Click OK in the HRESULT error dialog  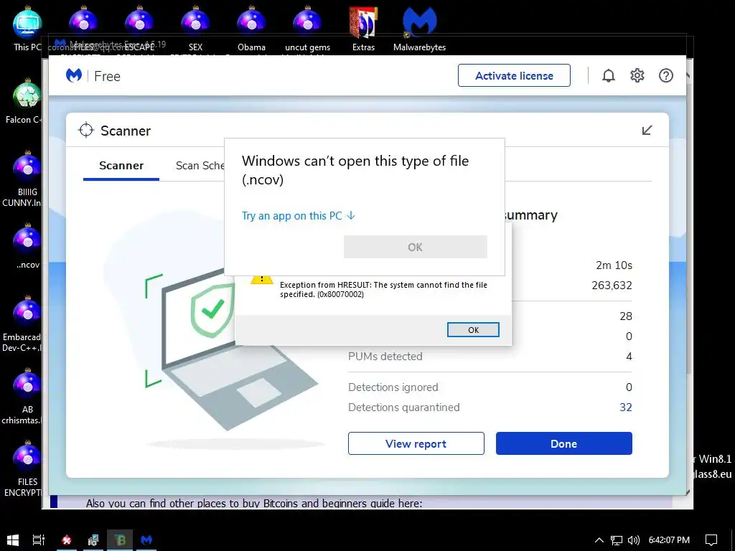[474, 330]
